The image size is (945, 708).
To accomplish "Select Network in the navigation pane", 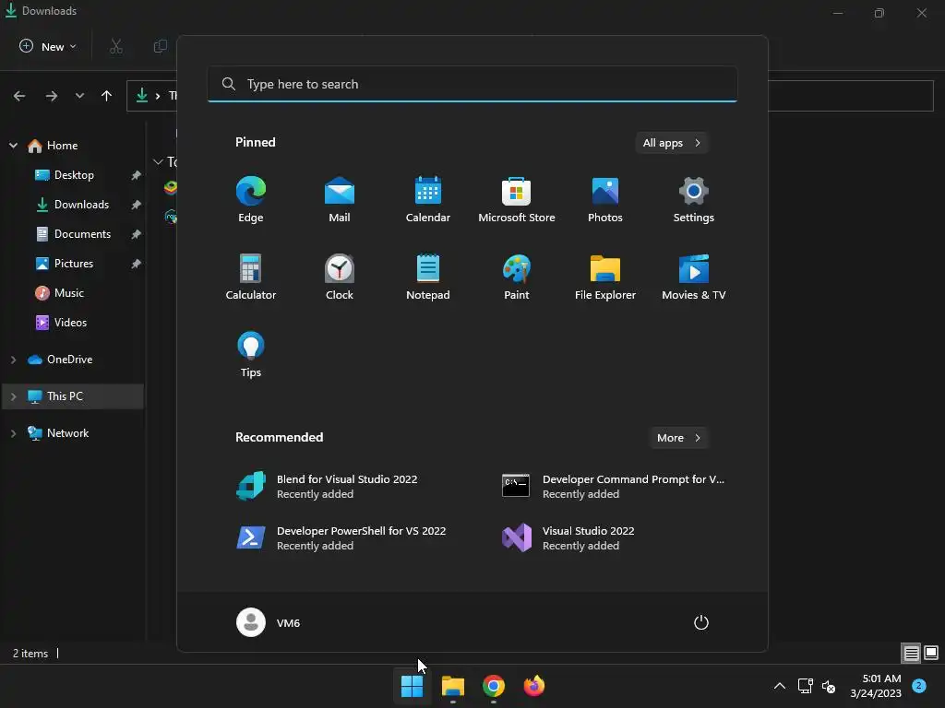I will (67, 433).
